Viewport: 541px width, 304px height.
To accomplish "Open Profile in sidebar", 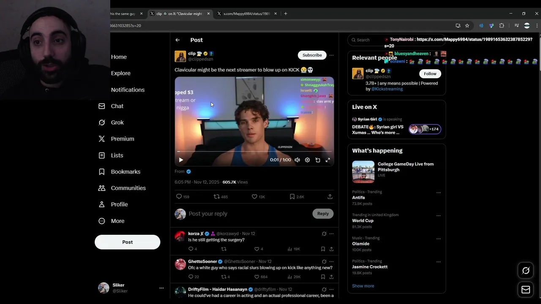I will point(113,204).
